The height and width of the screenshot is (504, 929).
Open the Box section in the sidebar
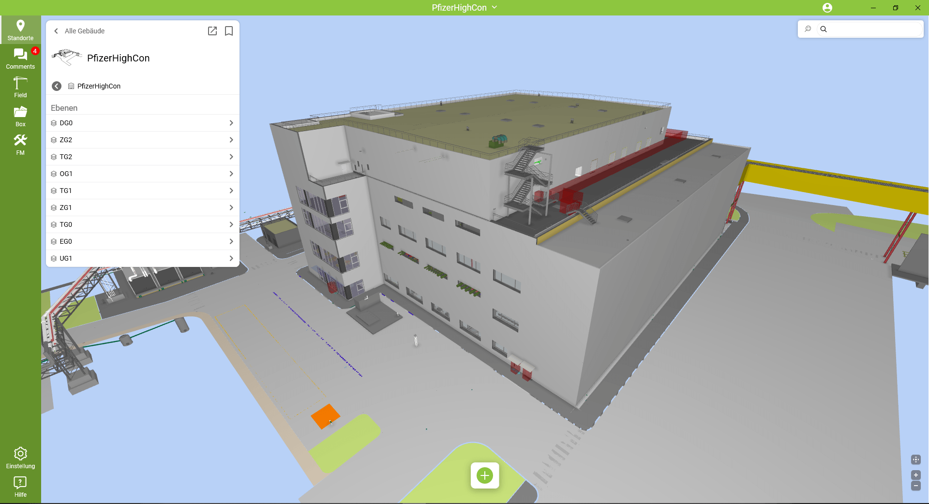click(20, 116)
